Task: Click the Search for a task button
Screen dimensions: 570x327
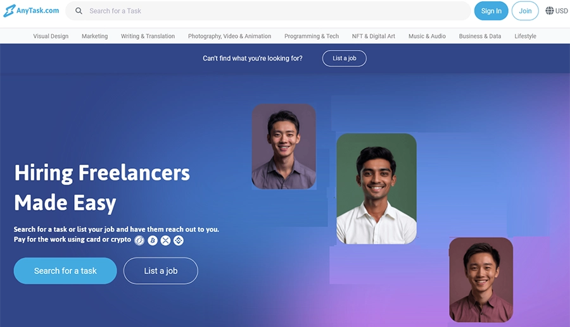Action: [65, 271]
